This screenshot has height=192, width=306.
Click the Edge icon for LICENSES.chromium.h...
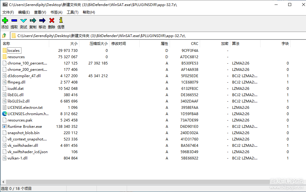(5, 114)
